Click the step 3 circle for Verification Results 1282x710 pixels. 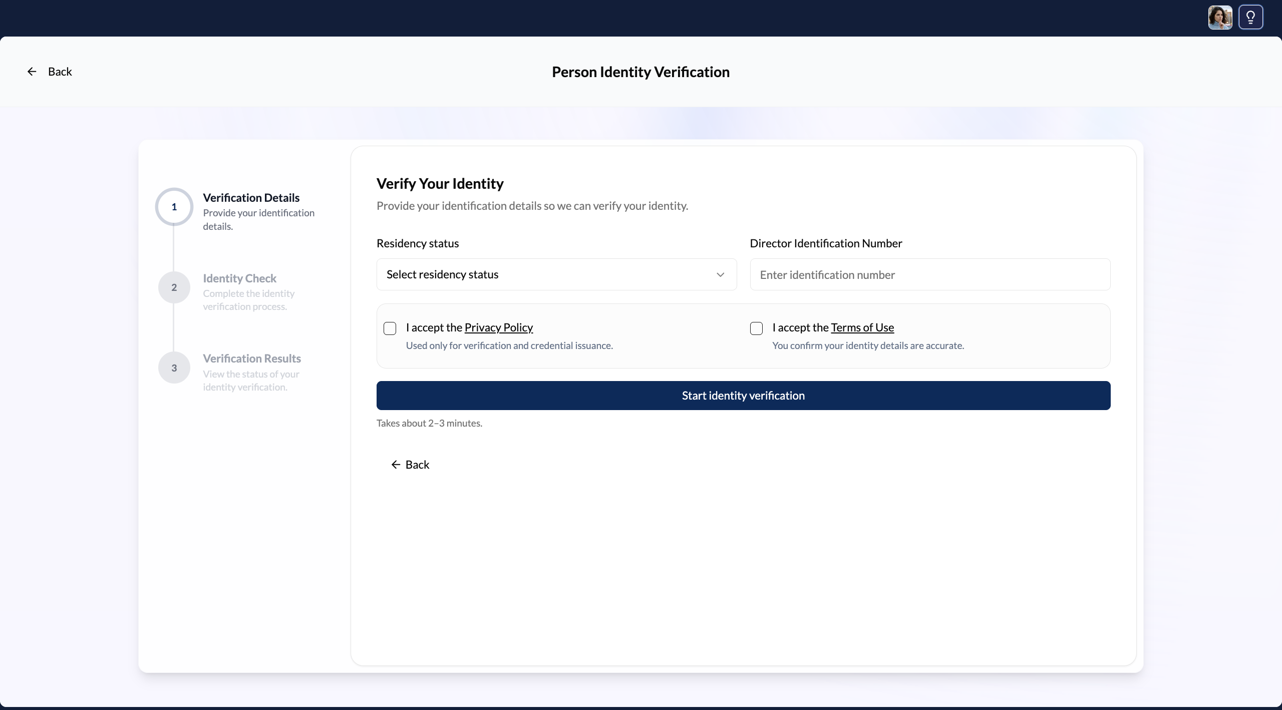pyautogui.click(x=174, y=367)
